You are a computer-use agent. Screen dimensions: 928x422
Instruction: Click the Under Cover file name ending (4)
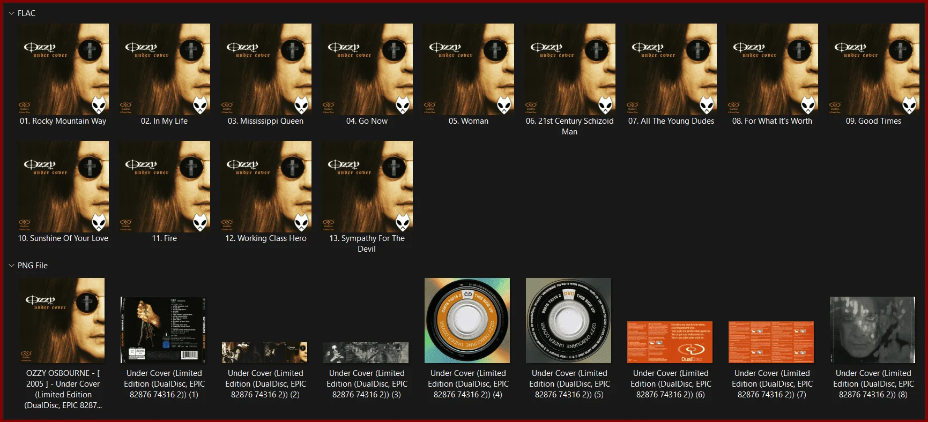click(469, 384)
